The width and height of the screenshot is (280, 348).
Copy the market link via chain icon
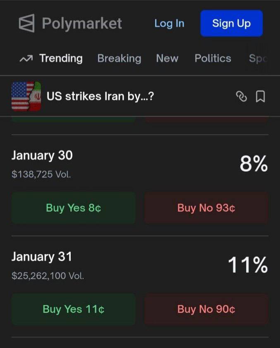click(x=241, y=97)
